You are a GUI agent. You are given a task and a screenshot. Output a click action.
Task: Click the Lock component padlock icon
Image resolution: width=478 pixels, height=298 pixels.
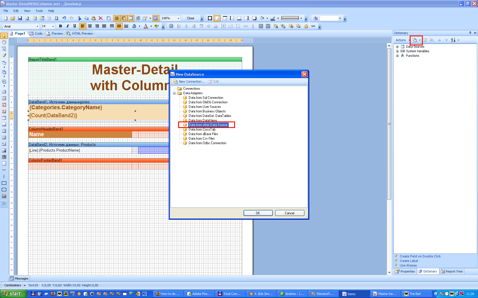click(x=306, y=26)
